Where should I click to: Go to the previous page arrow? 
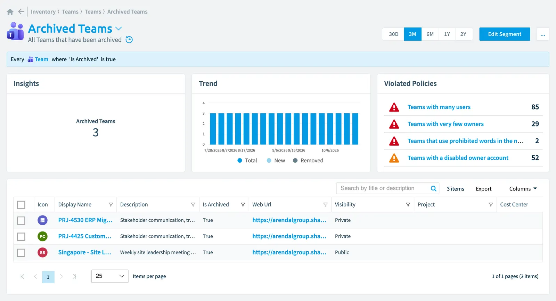pyautogui.click(x=35, y=277)
